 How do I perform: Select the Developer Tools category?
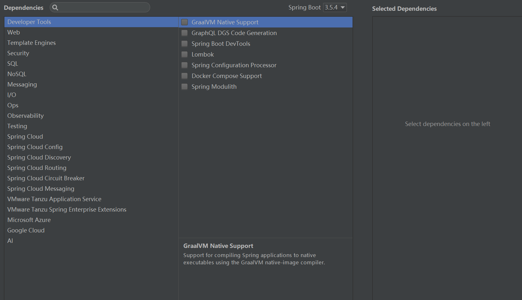pyautogui.click(x=91, y=22)
